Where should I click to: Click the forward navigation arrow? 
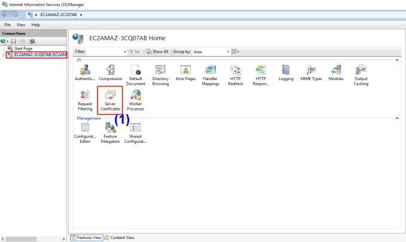pos(15,15)
